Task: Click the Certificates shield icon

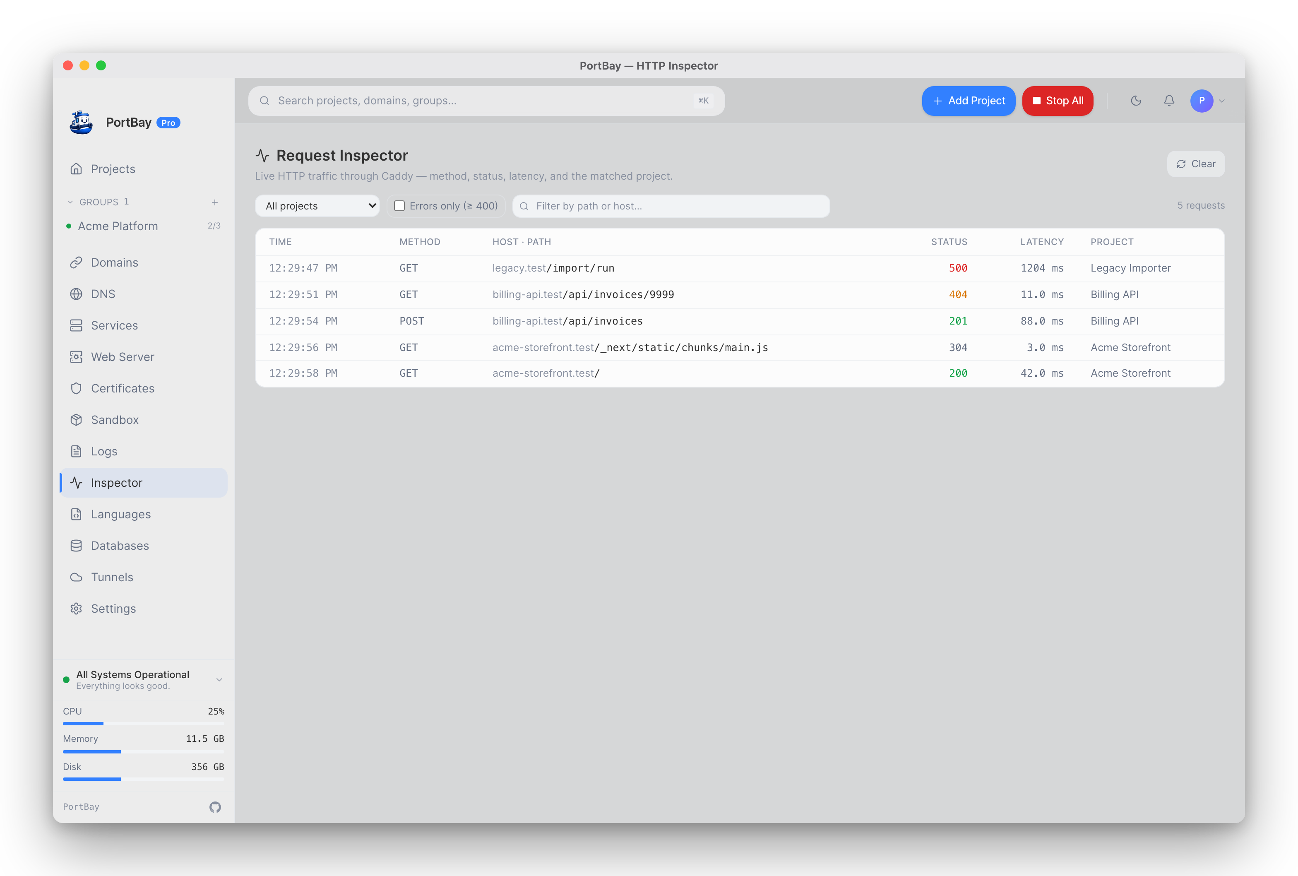Action: (x=77, y=388)
